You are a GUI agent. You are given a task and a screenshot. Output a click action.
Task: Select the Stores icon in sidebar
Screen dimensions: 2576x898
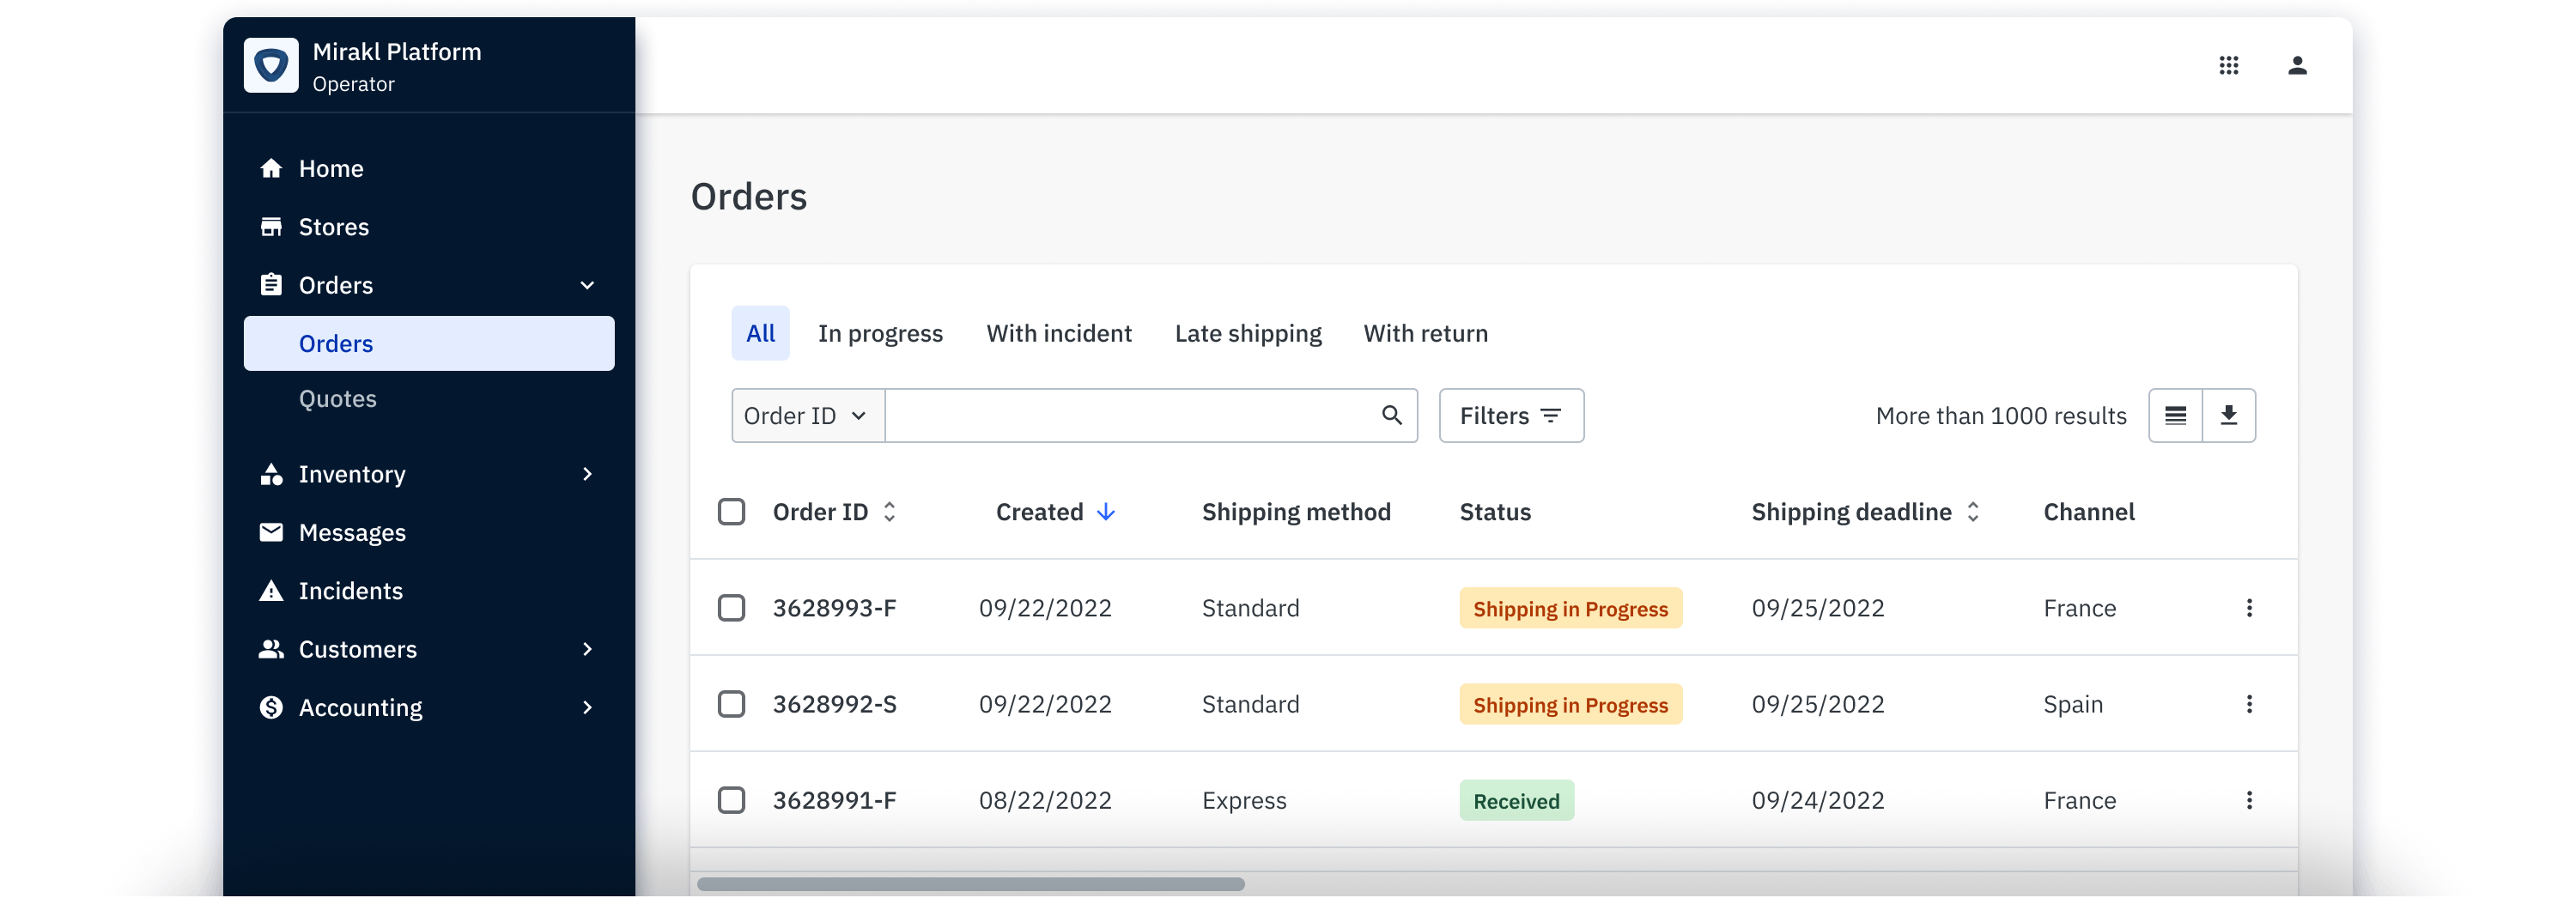271,226
